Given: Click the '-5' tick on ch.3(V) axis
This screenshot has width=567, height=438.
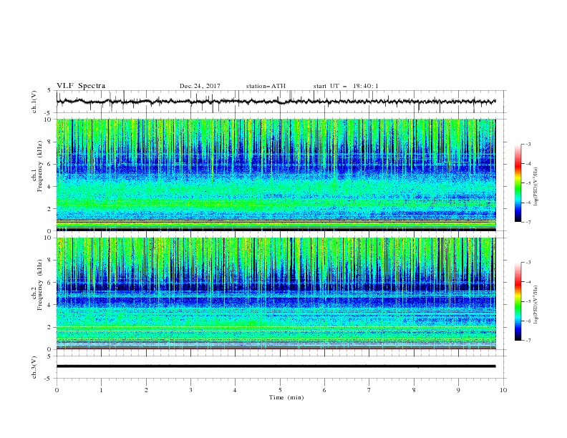Looking at the screenshot, I should [x=49, y=379].
